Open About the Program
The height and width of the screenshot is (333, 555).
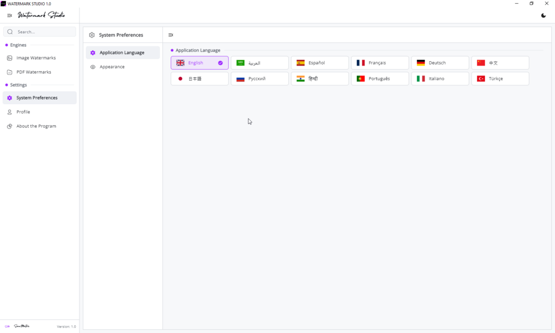coord(40,126)
